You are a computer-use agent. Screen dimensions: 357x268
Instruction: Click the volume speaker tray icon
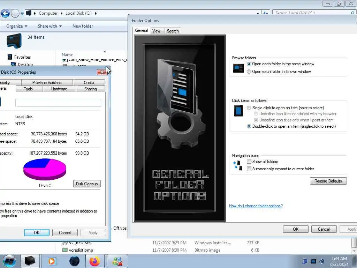pyautogui.click(x=322, y=261)
